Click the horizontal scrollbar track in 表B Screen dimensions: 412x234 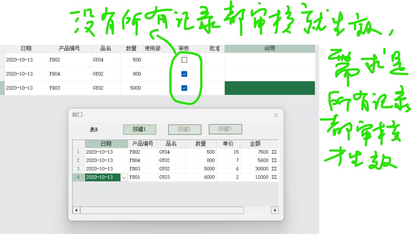[x=258, y=210]
